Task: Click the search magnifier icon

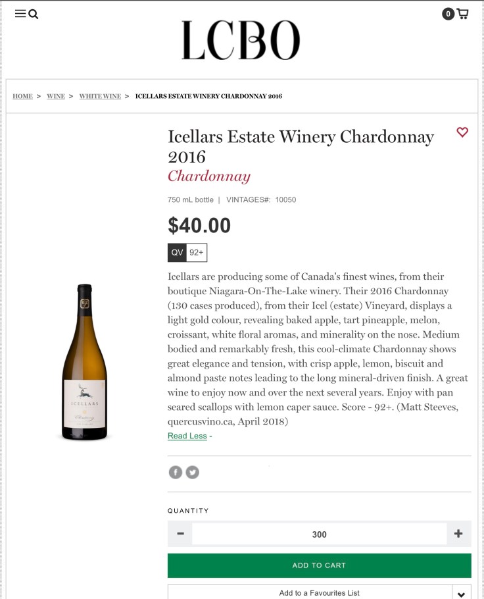Action: [x=34, y=14]
